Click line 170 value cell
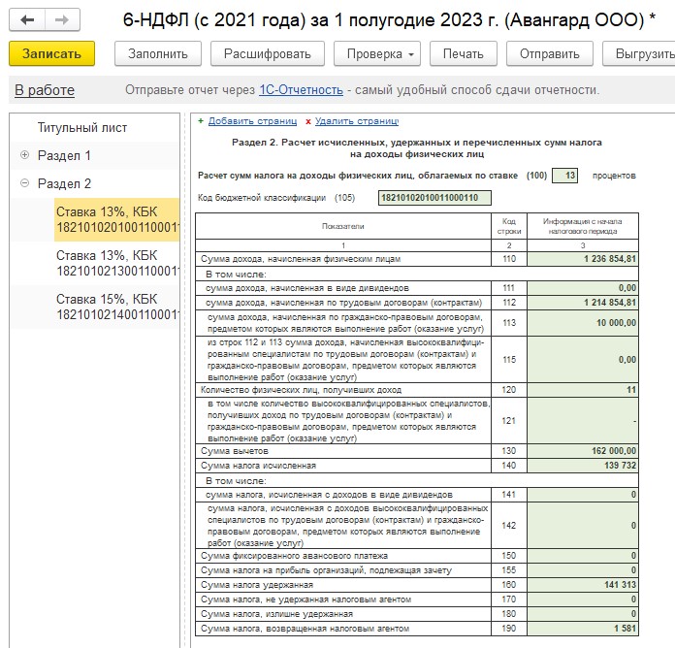 point(583,599)
